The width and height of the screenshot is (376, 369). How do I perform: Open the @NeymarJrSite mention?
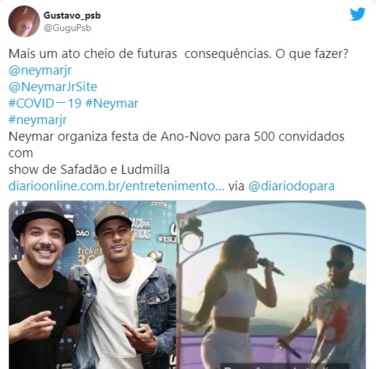[53, 87]
